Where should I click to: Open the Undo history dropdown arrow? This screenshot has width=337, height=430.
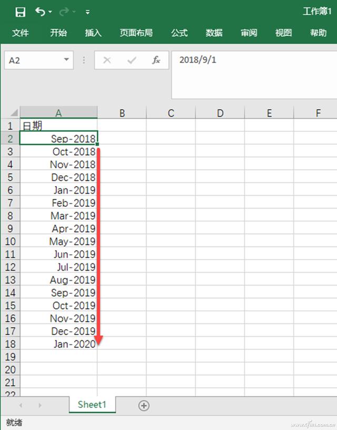pyautogui.click(x=50, y=12)
